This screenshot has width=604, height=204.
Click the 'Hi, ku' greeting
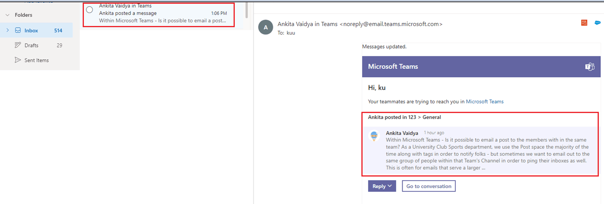pyautogui.click(x=377, y=88)
